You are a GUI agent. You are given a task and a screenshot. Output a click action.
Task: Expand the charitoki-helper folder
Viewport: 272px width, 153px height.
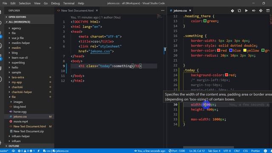22,92
